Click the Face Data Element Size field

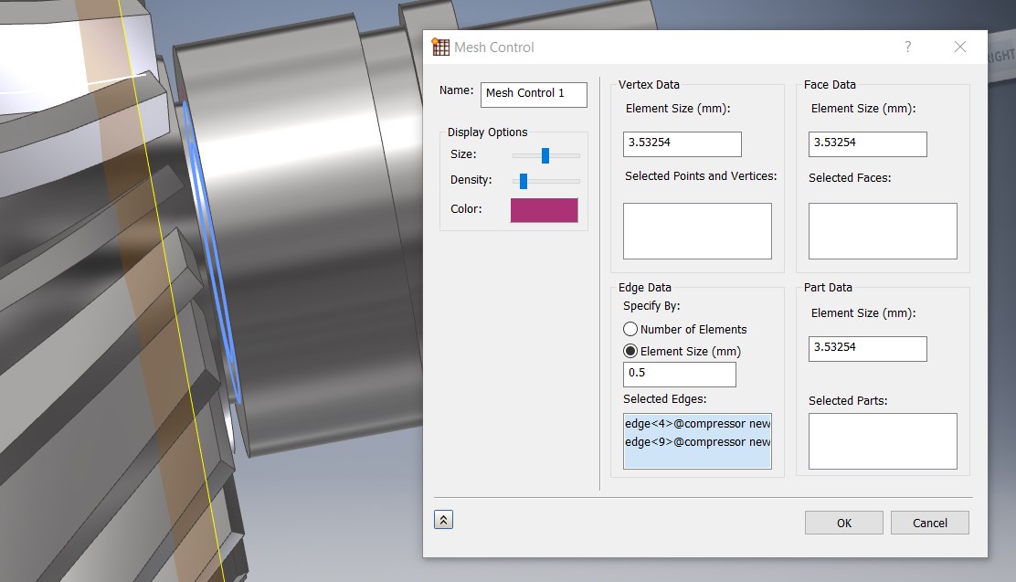point(866,143)
